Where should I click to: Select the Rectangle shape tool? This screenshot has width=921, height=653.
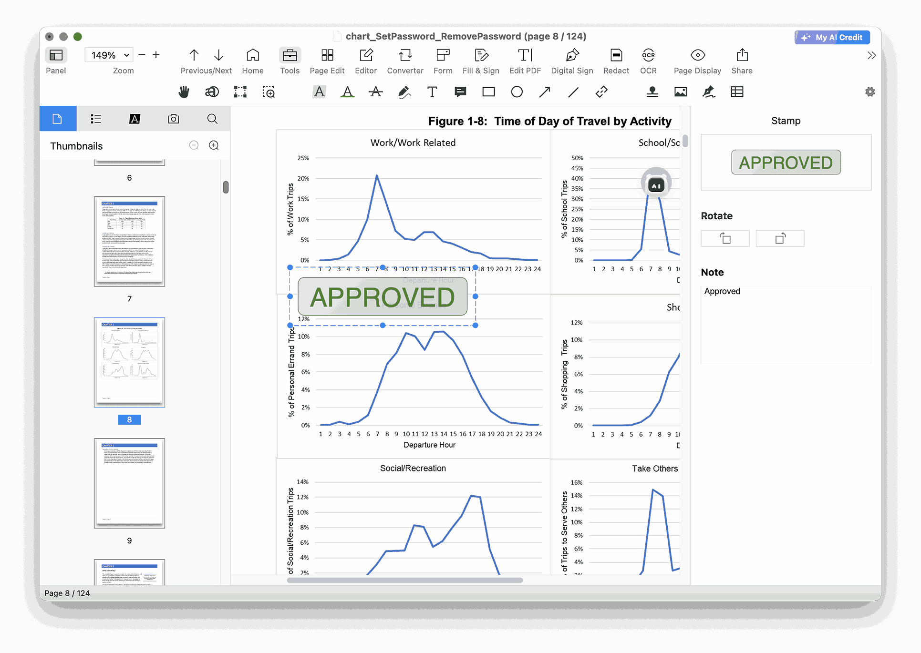tap(488, 92)
